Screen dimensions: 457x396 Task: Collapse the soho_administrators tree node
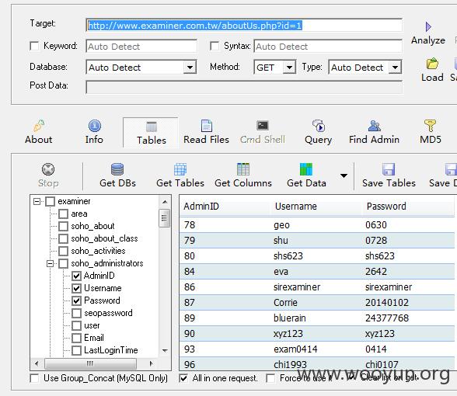click(x=50, y=263)
